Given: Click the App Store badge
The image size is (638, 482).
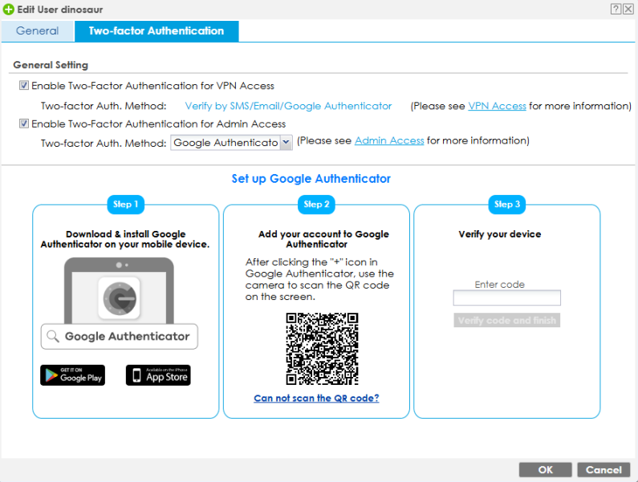Looking at the screenshot, I should click(x=158, y=375).
